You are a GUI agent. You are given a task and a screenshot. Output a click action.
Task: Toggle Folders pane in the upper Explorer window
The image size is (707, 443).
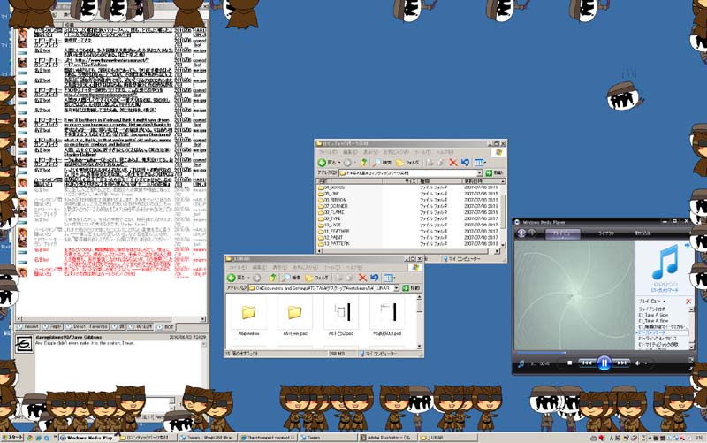click(x=407, y=163)
